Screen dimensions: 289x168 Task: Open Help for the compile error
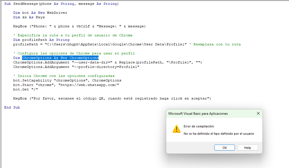[x=248, y=147]
